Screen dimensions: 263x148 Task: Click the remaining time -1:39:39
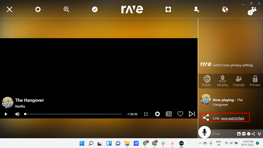(132, 114)
